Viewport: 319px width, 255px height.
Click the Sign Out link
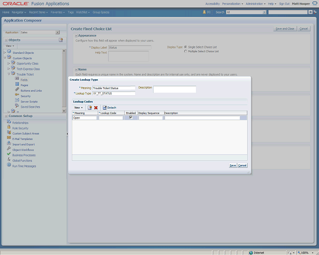click(284, 3)
